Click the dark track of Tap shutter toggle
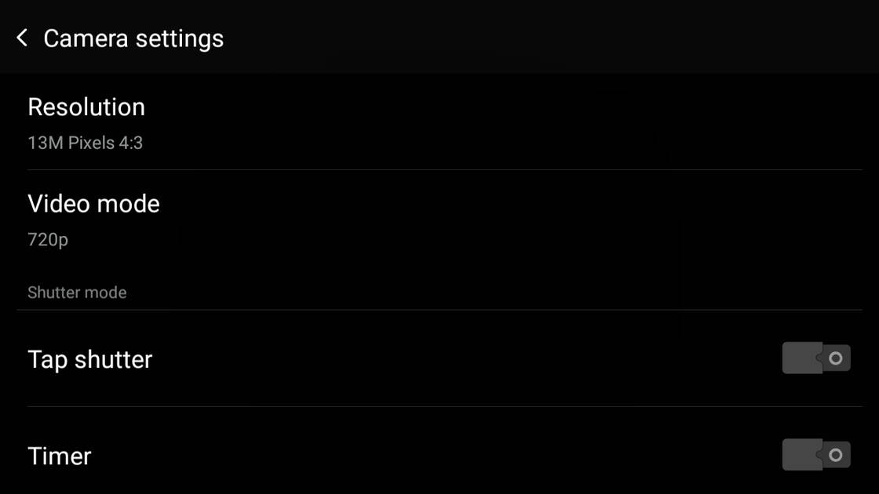The image size is (879, 494). click(800, 358)
